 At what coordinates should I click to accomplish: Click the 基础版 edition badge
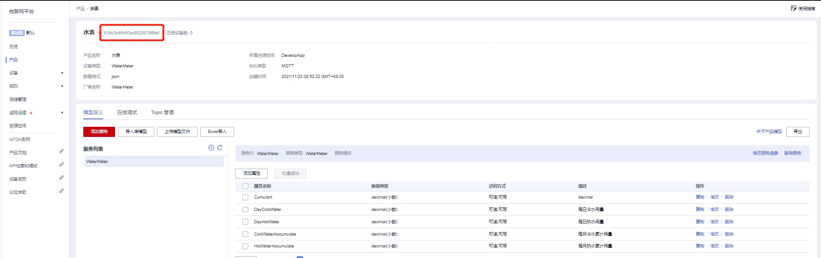tap(17, 33)
